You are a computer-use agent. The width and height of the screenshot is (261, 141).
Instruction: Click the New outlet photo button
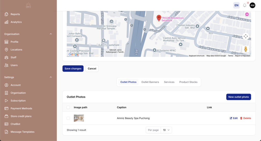pyautogui.click(x=238, y=97)
